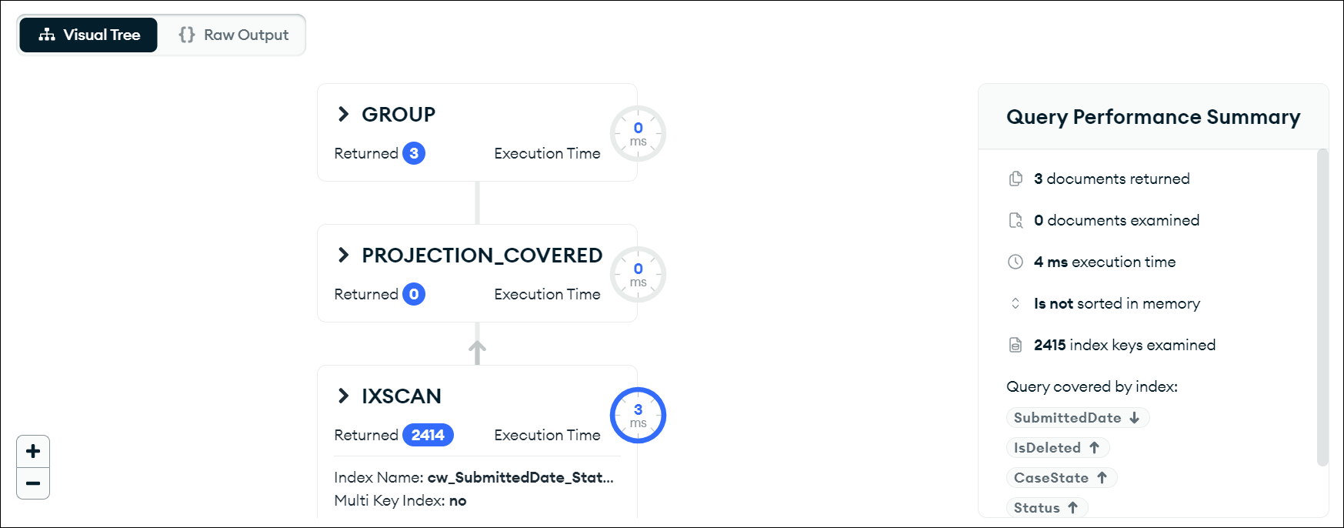The height and width of the screenshot is (528, 1344).
Task: Zoom out with the minus button
Action: point(33,483)
